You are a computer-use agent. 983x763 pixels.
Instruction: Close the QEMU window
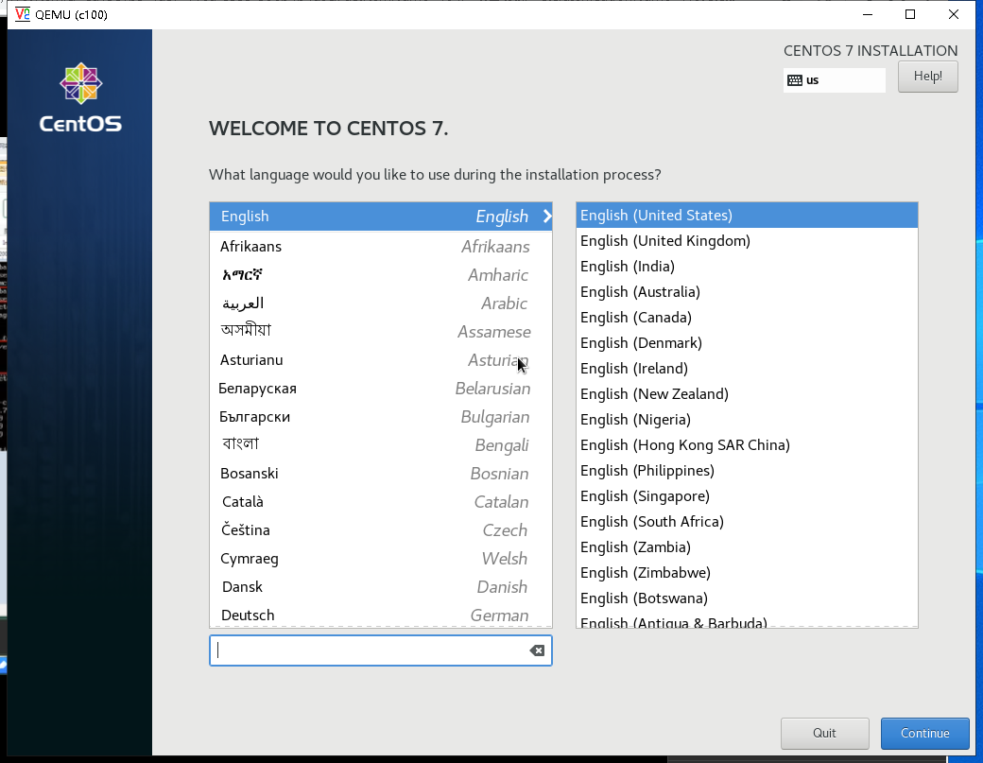(x=954, y=14)
